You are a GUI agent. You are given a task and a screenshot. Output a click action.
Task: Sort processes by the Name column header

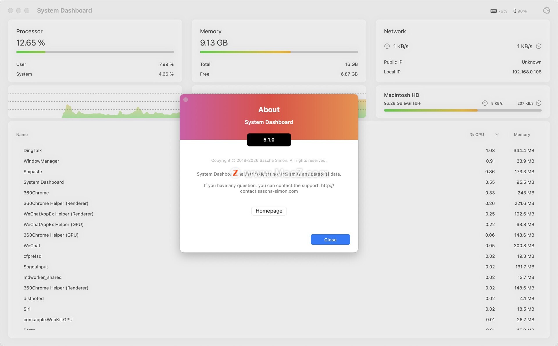pyautogui.click(x=22, y=134)
